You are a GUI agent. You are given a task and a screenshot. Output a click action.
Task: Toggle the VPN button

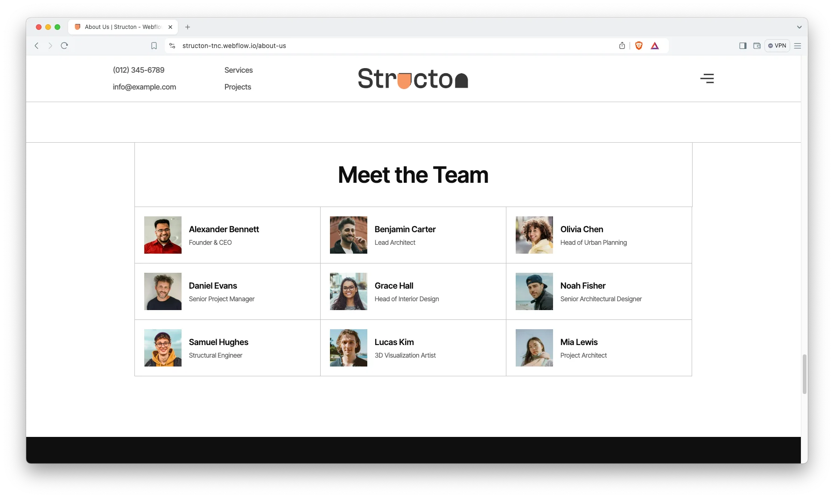(x=777, y=46)
